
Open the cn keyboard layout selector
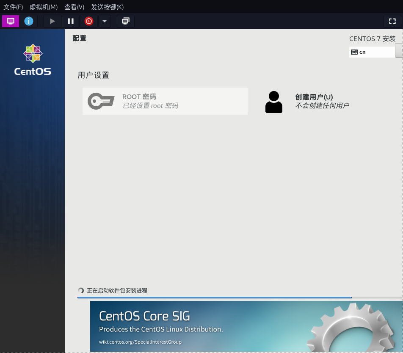pos(373,52)
